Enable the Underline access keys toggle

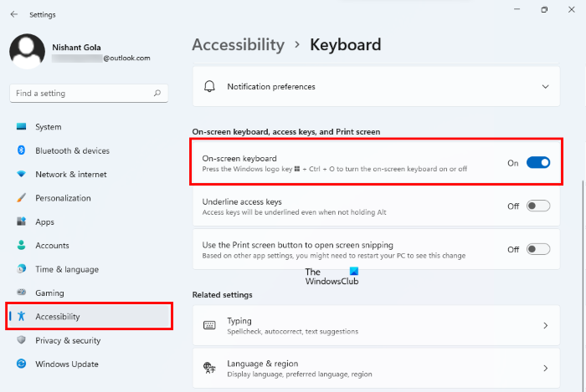(x=537, y=206)
